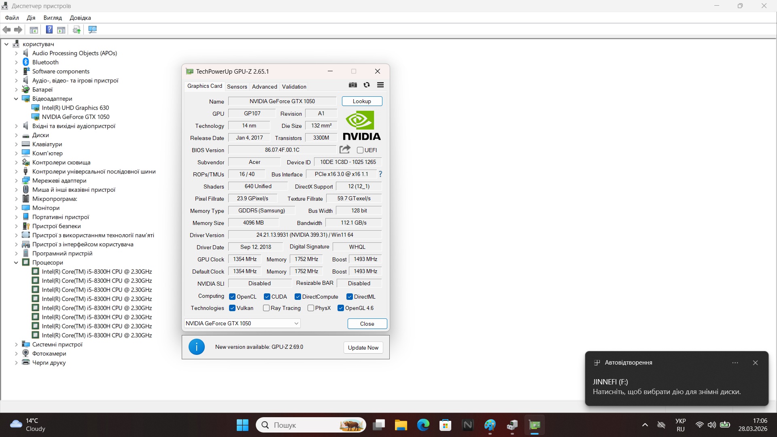Click scan for hardware changes toolbar icon
Image resolution: width=777 pixels, height=437 pixels.
[92, 30]
